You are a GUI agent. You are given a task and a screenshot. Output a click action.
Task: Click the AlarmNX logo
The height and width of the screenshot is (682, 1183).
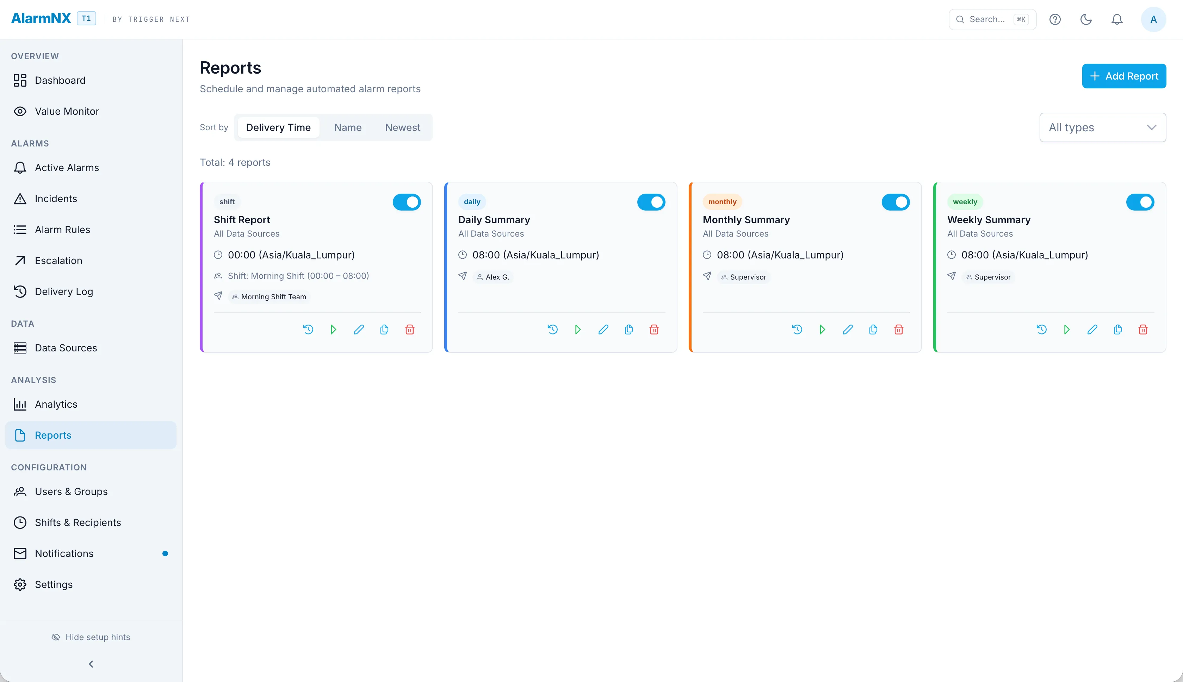[41, 19]
